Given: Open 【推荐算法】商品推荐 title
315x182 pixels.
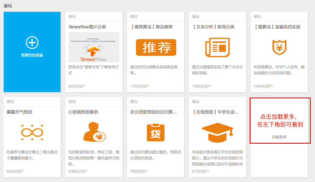Looking at the screenshot, I should click(151, 27).
